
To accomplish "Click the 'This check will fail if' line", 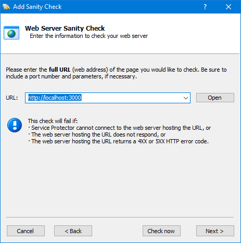I will pyautogui.click(x=53, y=121).
